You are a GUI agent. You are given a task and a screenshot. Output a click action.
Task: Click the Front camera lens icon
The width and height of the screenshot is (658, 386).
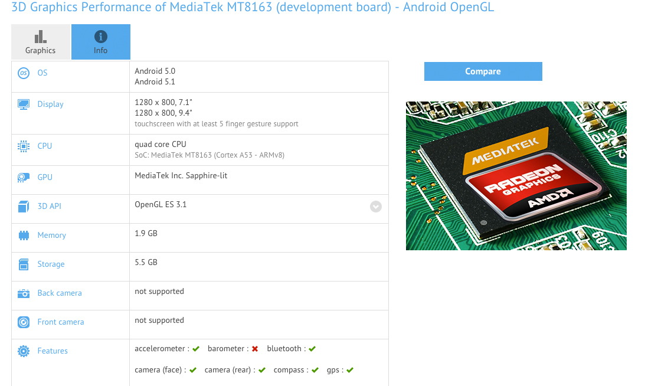coord(24,322)
